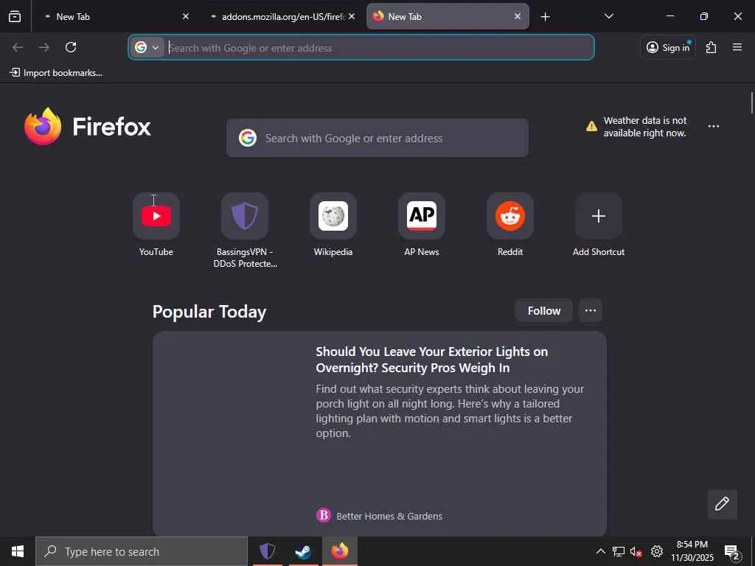Open a new tab with plus button
The image size is (755, 566).
(545, 17)
